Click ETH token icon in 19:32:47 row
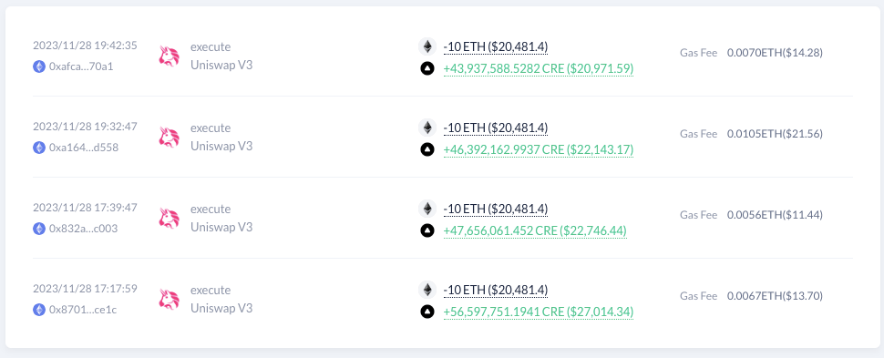The image size is (884, 358). pos(427,128)
